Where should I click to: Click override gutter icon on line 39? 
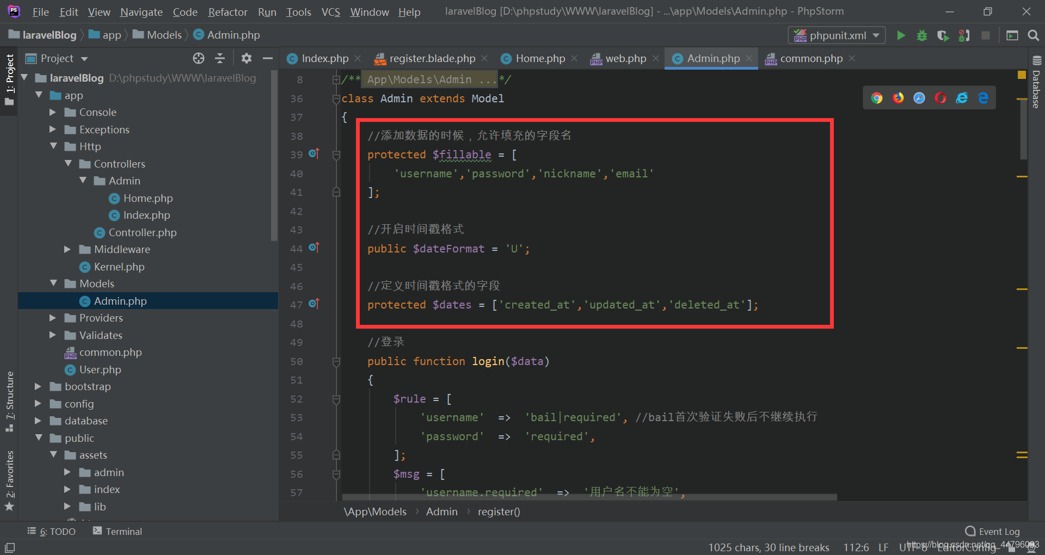coord(314,153)
